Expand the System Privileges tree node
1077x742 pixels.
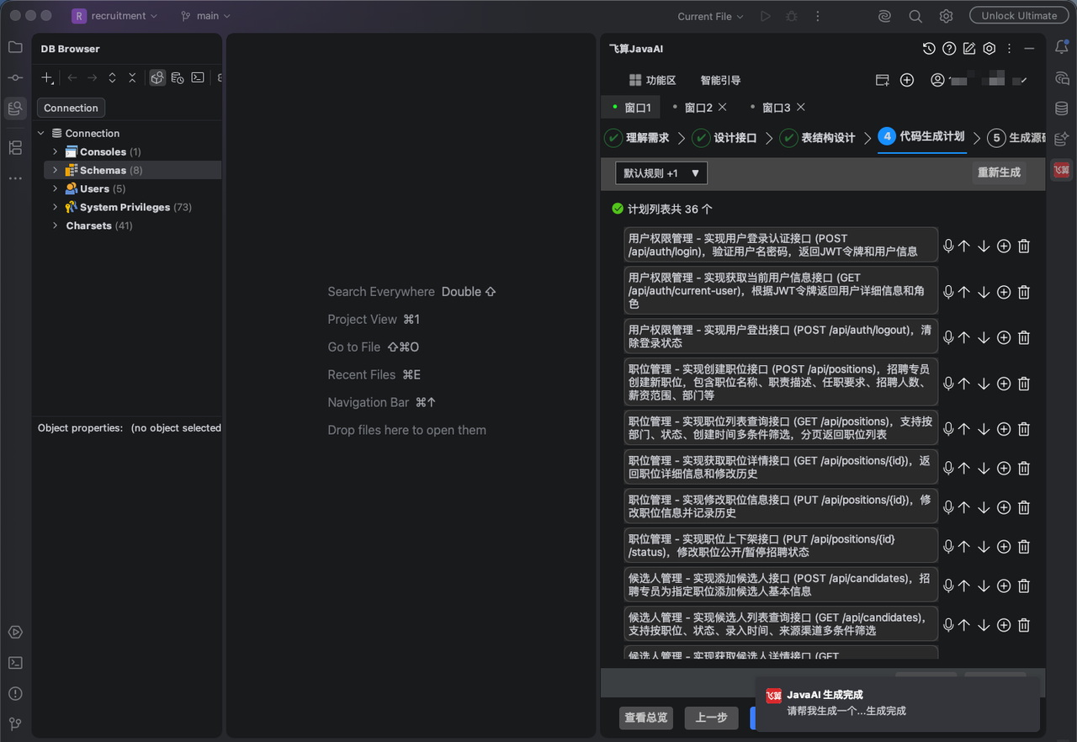click(56, 207)
